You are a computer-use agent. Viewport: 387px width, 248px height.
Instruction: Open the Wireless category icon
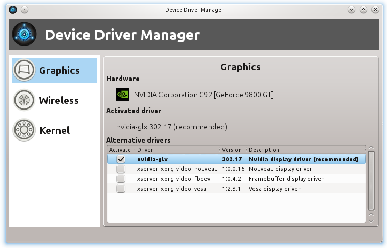[x=24, y=100]
